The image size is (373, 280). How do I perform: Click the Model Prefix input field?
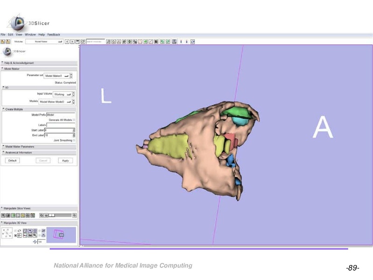61,115
